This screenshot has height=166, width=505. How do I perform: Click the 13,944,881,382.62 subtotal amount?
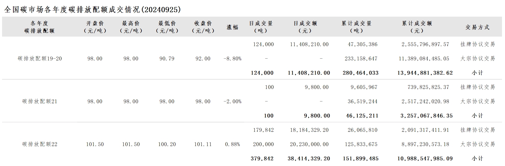click(425, 73)
